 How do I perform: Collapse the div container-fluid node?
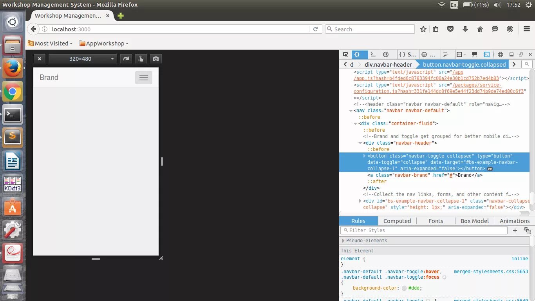click(x=355, y=123)
